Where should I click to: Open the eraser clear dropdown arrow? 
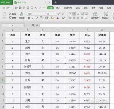[x=66, y=18]
